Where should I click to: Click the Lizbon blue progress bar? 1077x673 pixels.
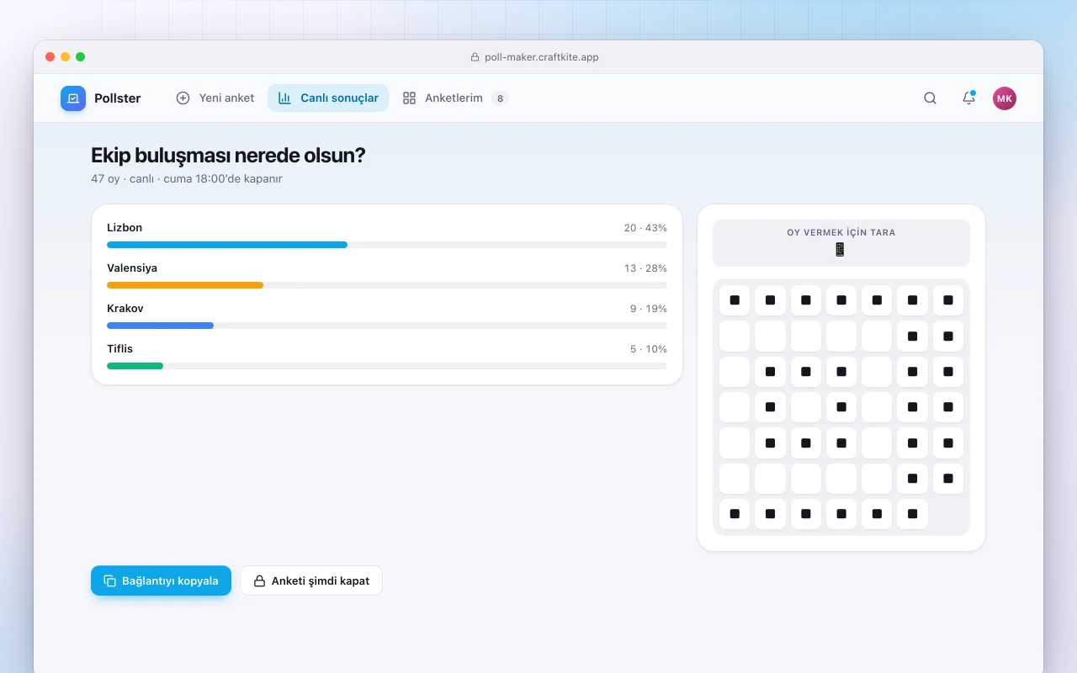tap(227, 245)
